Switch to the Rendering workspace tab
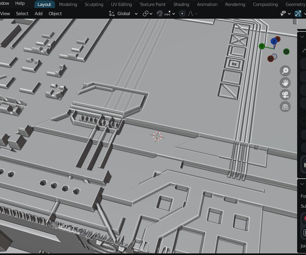The width and height of the screenshot is (306, 255). [x=235, y=5]
